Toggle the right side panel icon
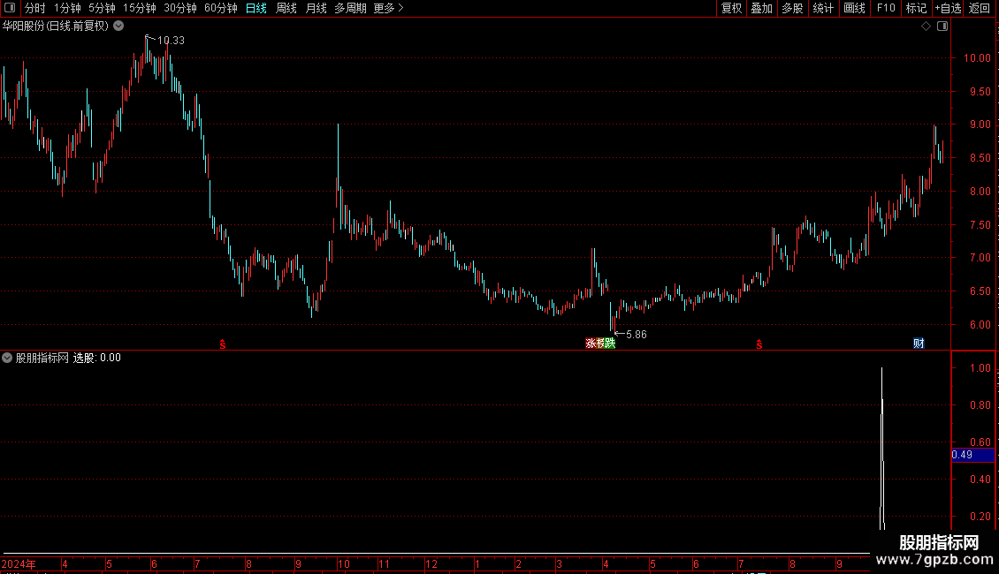This screenshot has height=574, width=999. pyautogui.click(x=942, y=26)
